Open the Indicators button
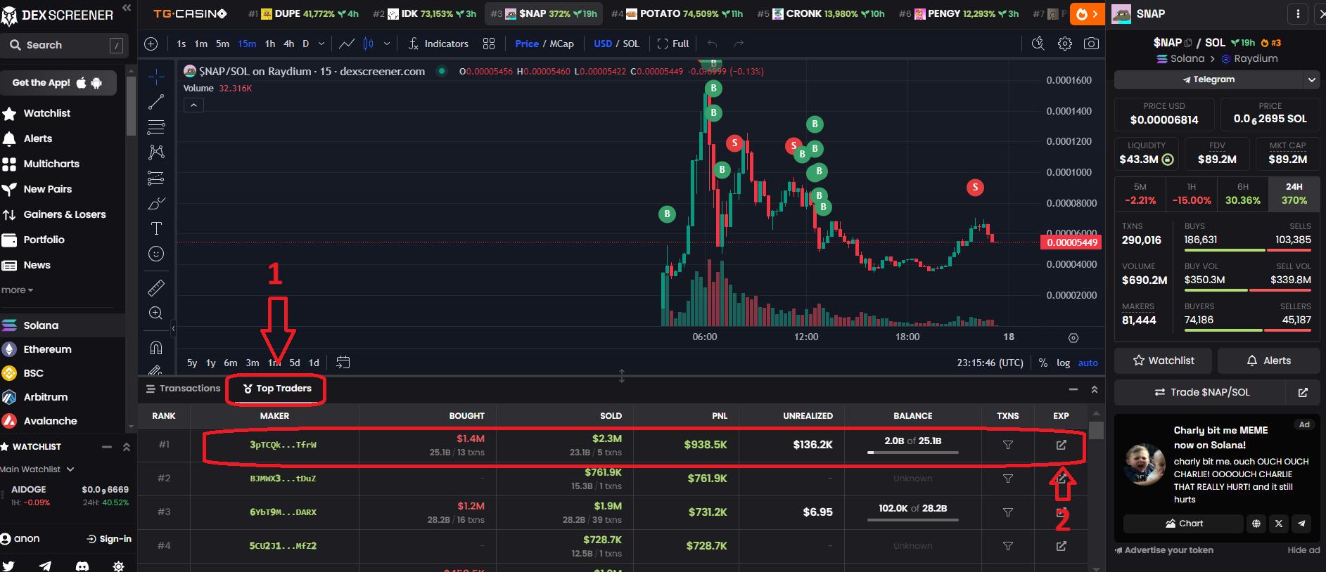The height and width of the screenshot is (572, 1326). click(x=438, y=44)
